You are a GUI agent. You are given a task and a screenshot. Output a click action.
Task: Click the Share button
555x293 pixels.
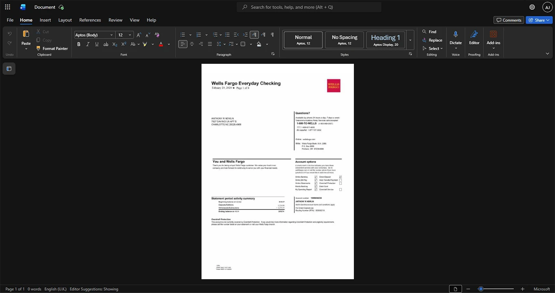pos(539,20)
